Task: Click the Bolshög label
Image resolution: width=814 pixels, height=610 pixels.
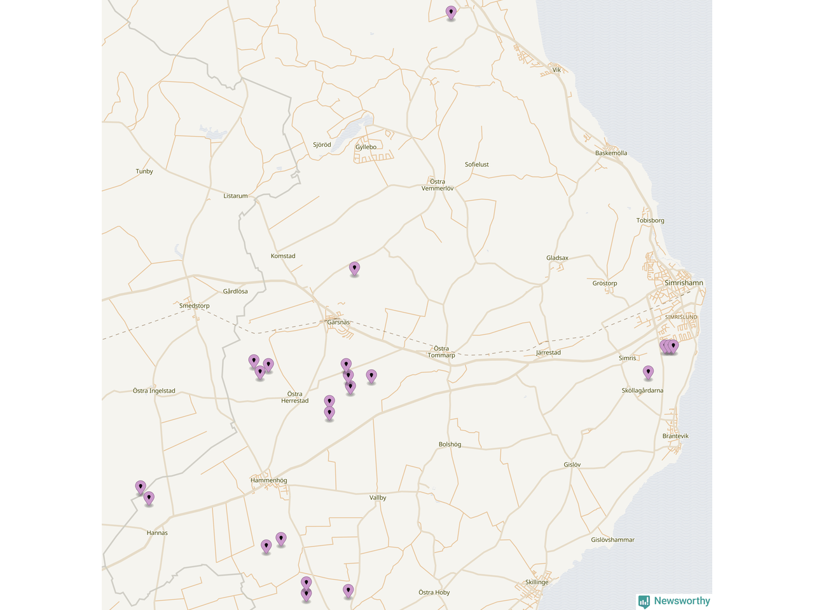Action: click(450, 445)
